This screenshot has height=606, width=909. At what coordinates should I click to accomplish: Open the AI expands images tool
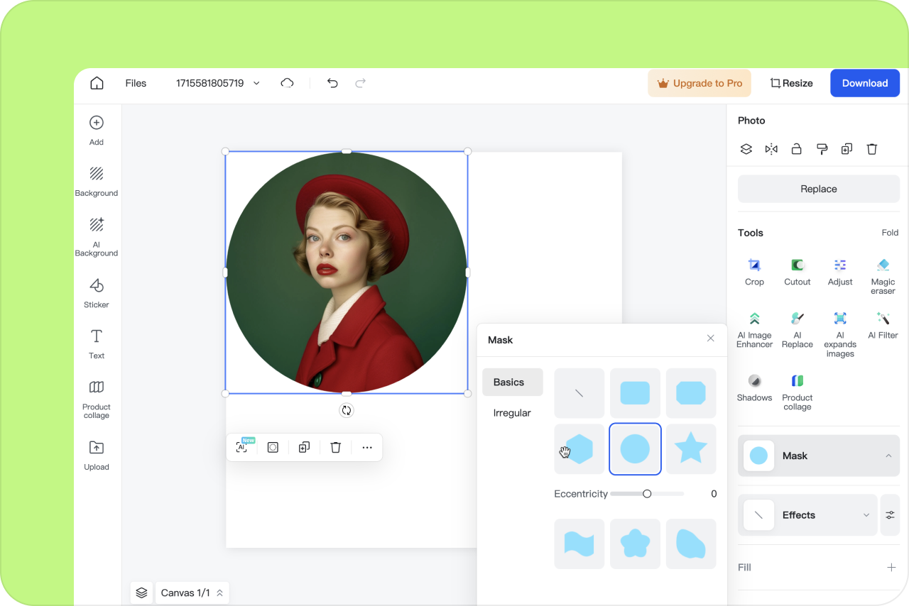pyautogui.click(x=840, y=334)
